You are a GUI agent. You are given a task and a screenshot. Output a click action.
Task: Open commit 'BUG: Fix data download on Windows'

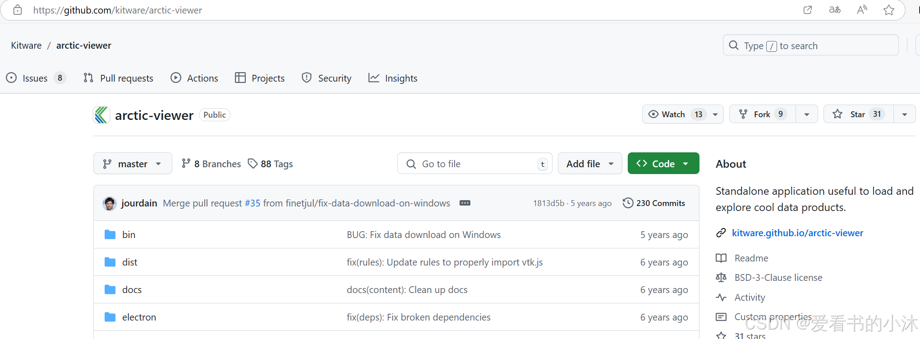tap(423, 234)
